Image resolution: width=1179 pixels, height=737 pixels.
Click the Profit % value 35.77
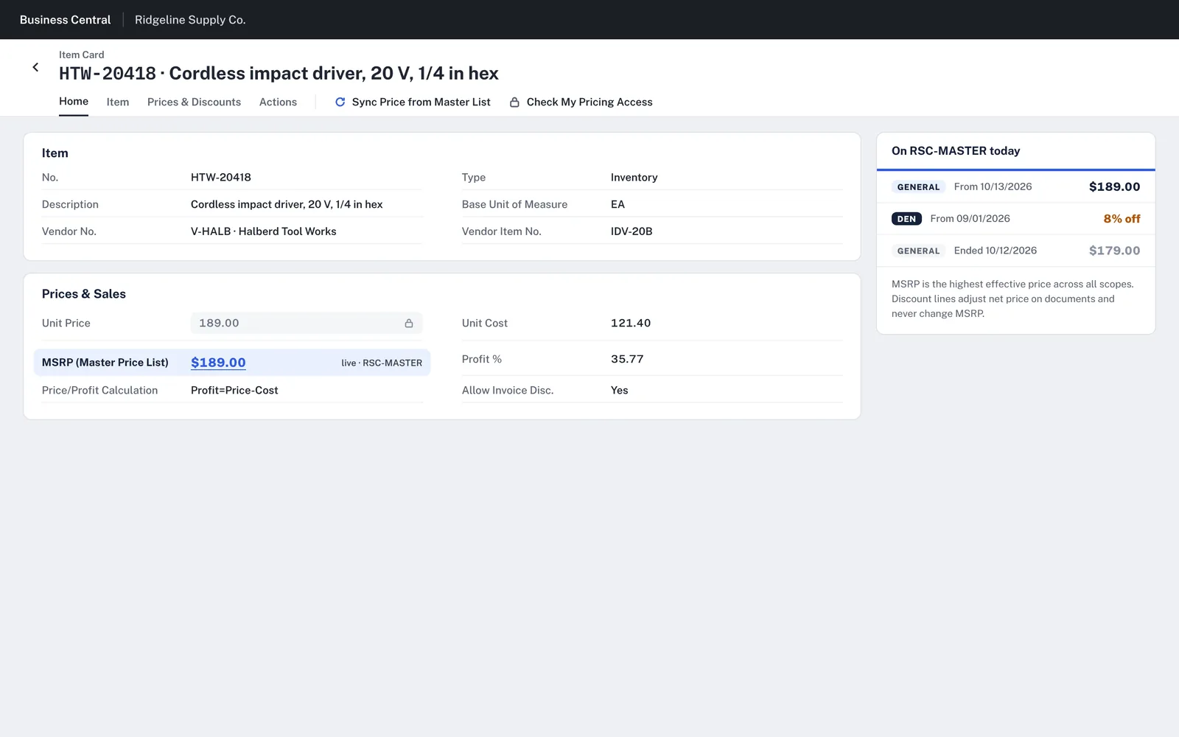click(x=627, y=360)
